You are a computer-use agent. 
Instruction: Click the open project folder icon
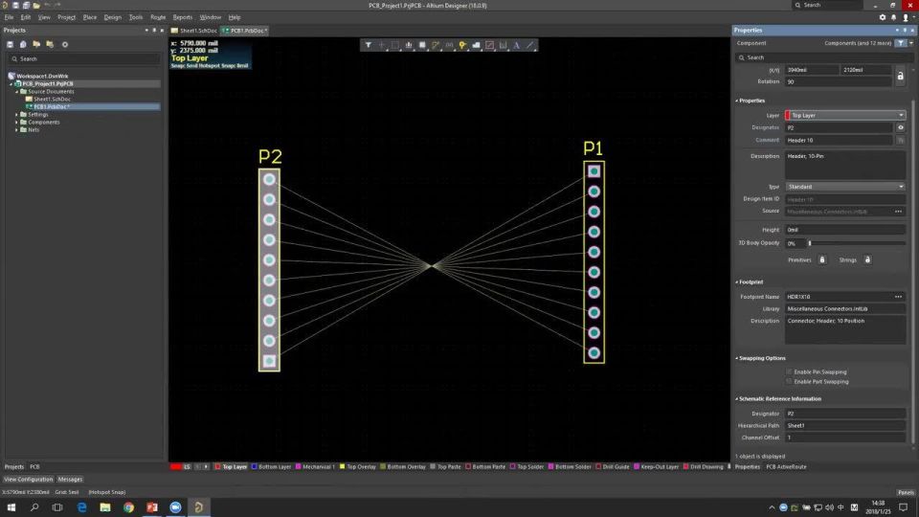click(x=36, y=45)
